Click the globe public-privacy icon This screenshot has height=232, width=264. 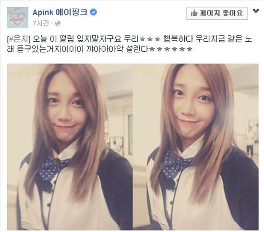[x=58, y=23]
